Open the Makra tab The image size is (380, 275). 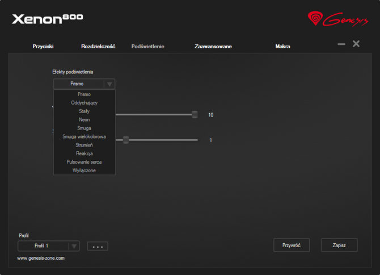coord(282,47)
